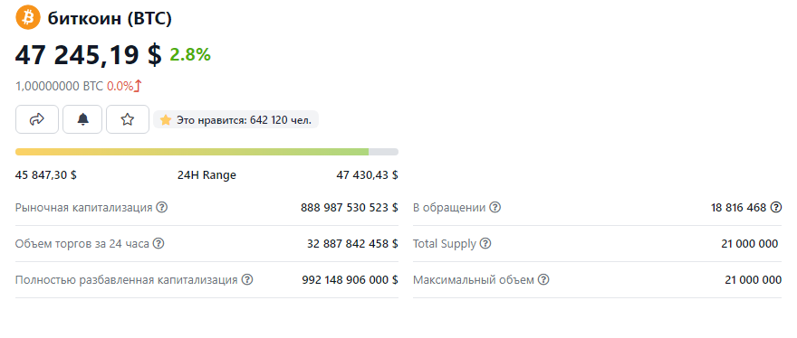
Task: Open help icon beside Объем торгов за 24 часа
Action: [x=158, y=244]
